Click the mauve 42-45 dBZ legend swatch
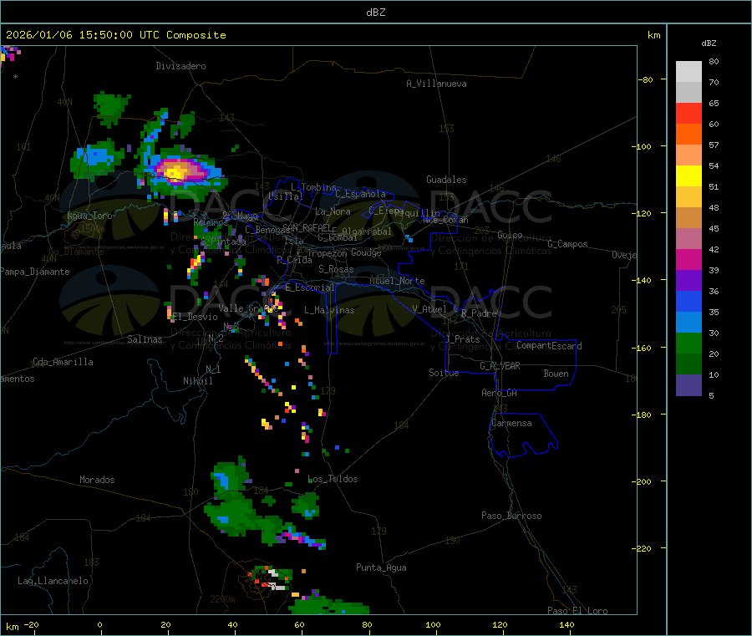The height and width of the screenshot is (636, 752). [x=688, y=239]
